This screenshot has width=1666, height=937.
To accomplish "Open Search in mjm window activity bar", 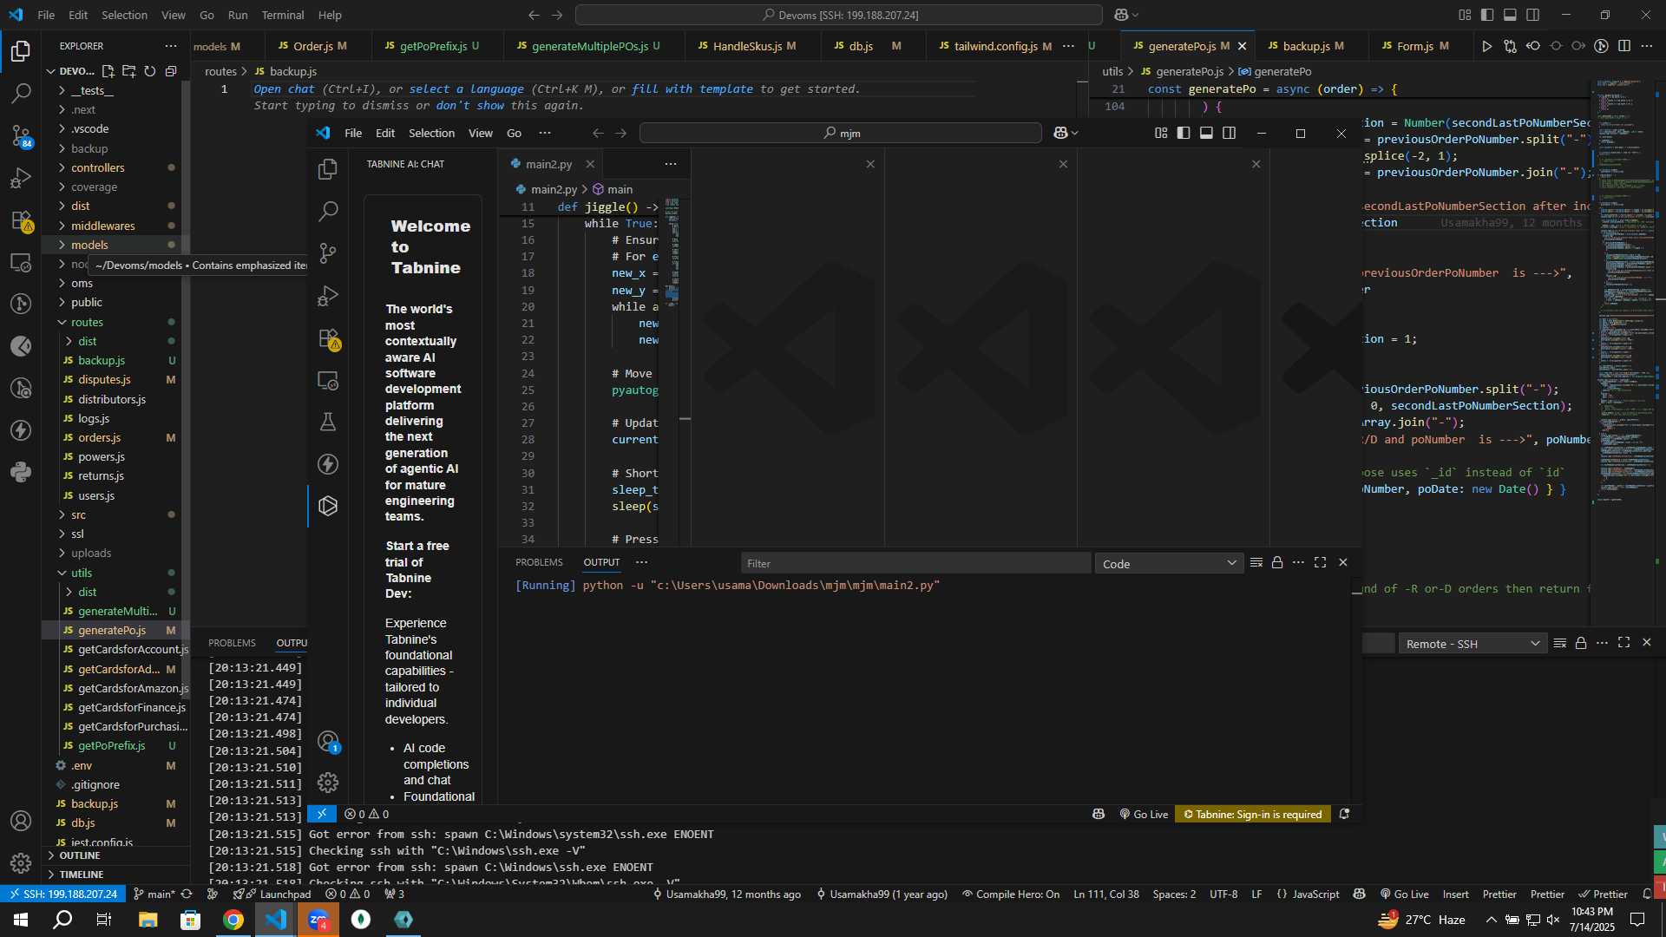I will point(328,211).
